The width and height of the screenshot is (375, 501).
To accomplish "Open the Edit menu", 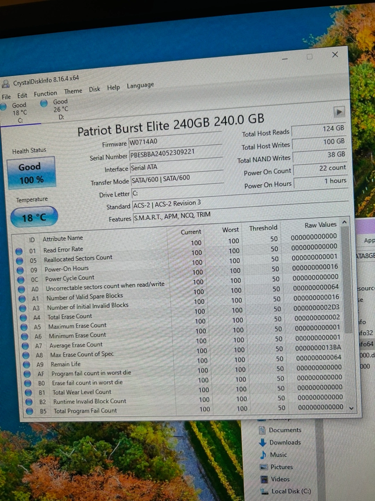I will [22, 95].
